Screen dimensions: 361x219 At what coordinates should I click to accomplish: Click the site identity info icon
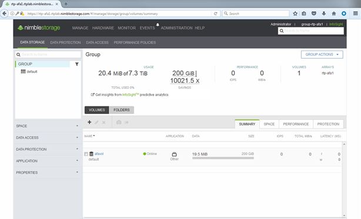(x=12, y=14)
